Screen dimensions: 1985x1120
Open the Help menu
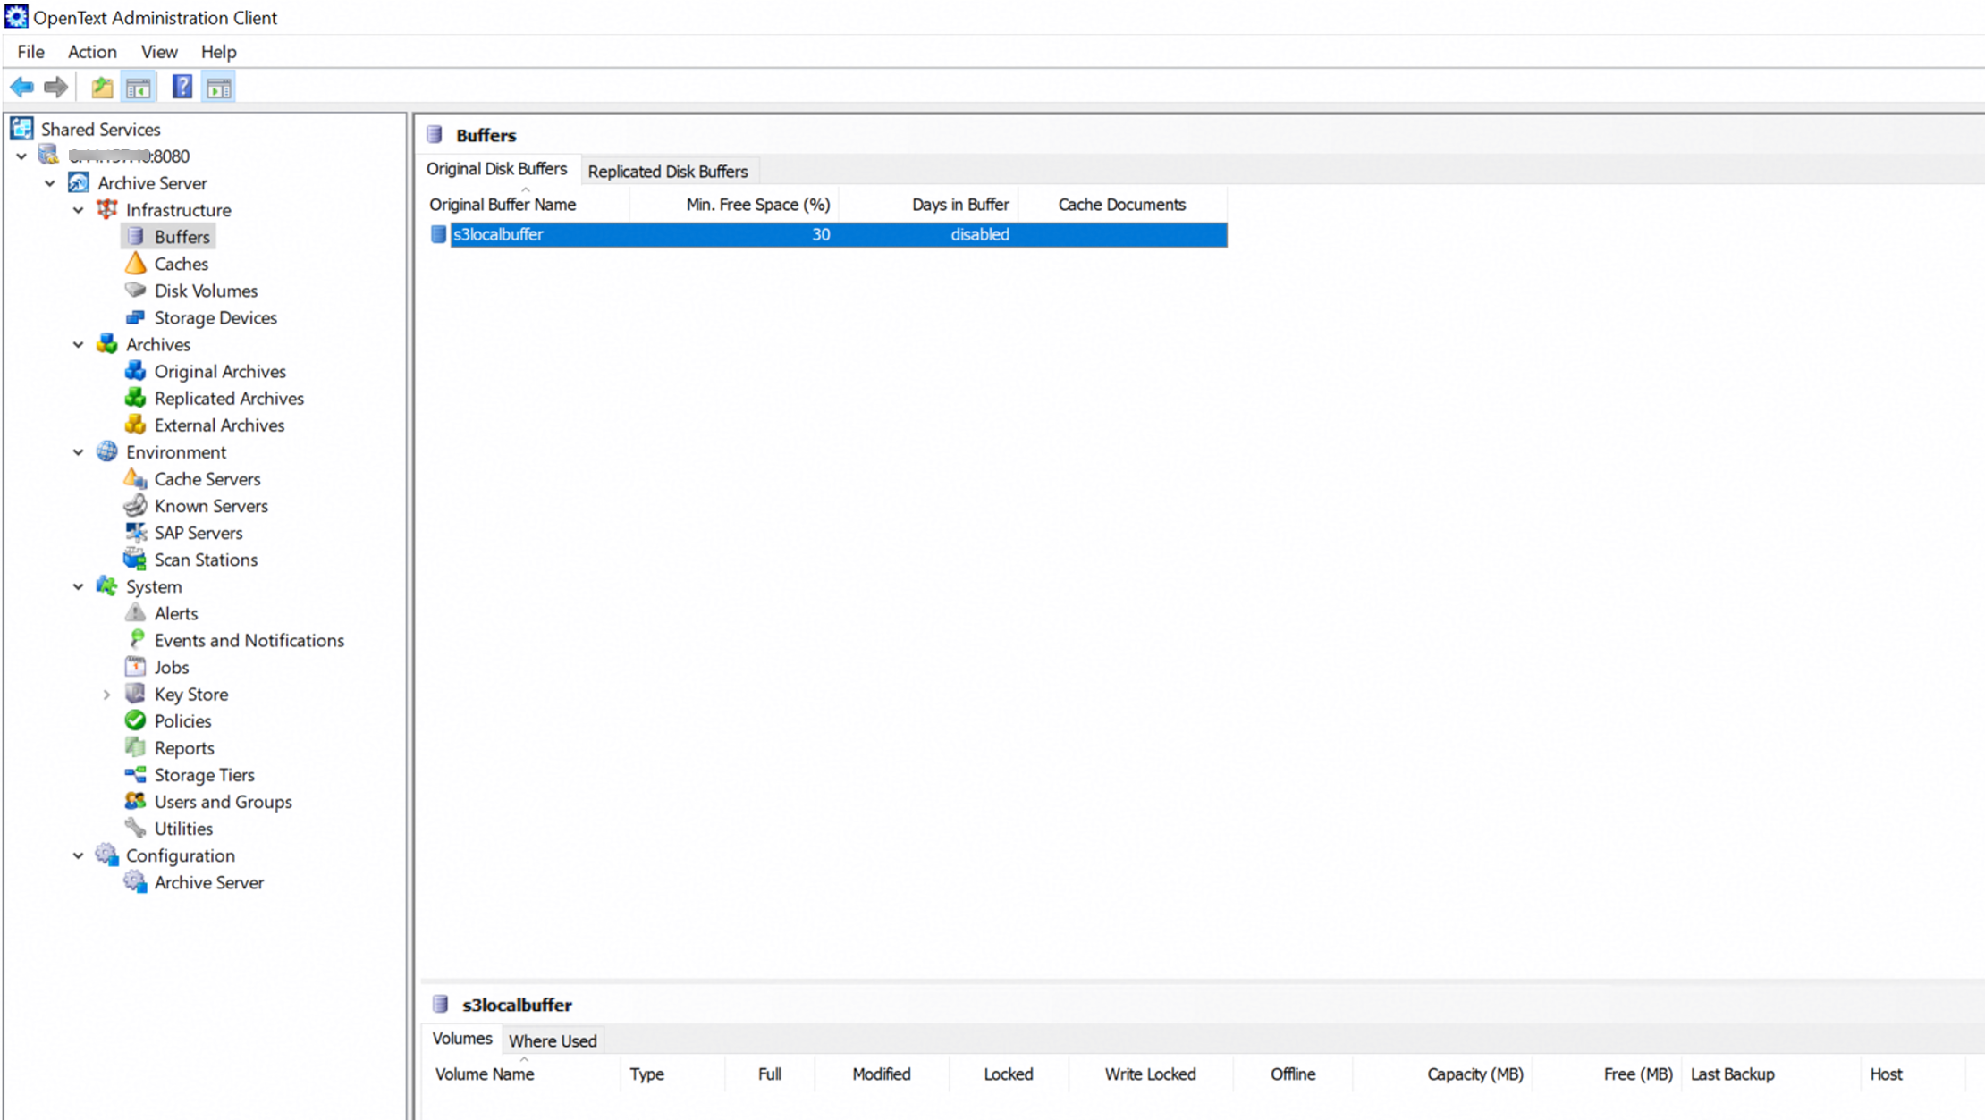pyautogui.click(x=218, y=52)
